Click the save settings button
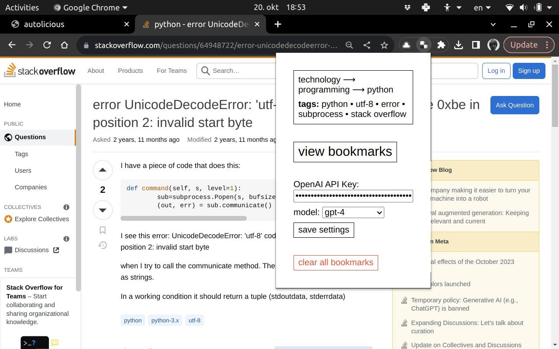This screenshot has height=349, width=559. click(324, 230)
